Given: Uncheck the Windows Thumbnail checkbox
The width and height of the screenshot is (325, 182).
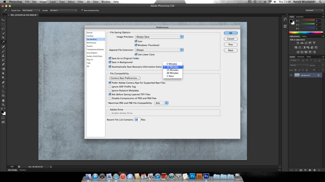Looking at the screenshot, I should [136, 45].
